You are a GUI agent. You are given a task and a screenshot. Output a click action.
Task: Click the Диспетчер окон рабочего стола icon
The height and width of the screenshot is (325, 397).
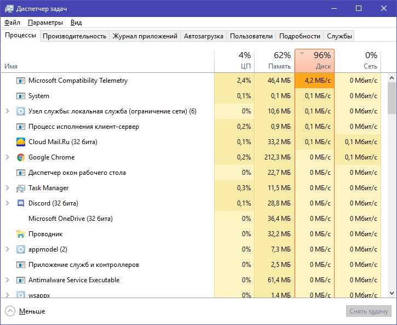click(20, 173)
